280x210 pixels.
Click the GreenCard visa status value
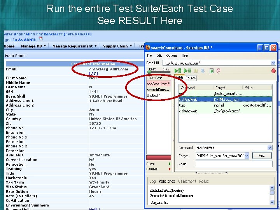point(99,187)
